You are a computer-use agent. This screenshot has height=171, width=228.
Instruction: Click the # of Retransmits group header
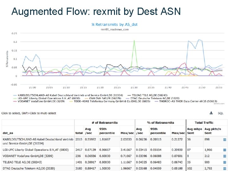(x=104, y=123)
